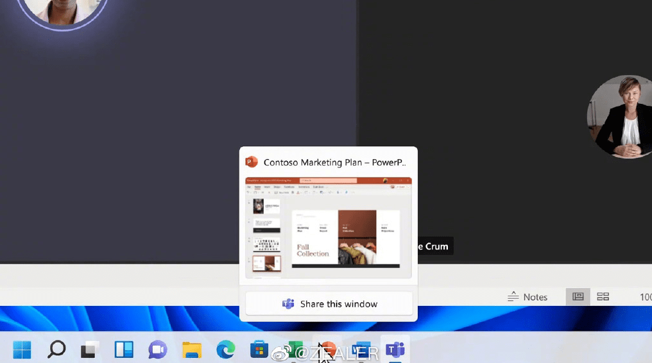Open taskbar Search magnifier

tap(56, 350)
